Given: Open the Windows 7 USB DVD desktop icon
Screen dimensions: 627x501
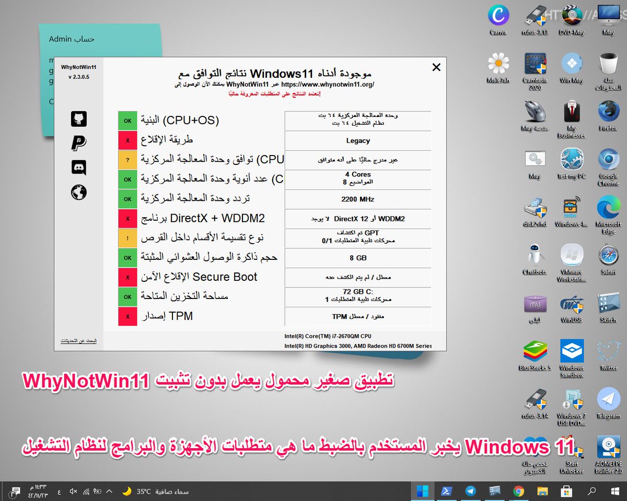Looking at the screenshot, I should (x=572, y=407).
